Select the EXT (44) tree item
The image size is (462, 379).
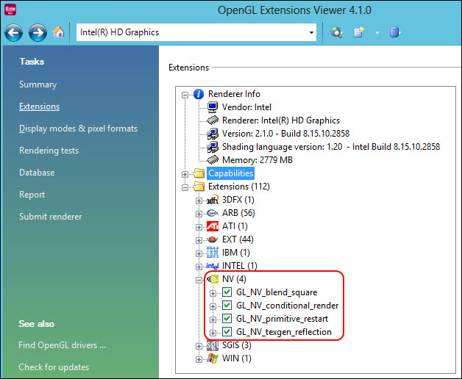238,239
